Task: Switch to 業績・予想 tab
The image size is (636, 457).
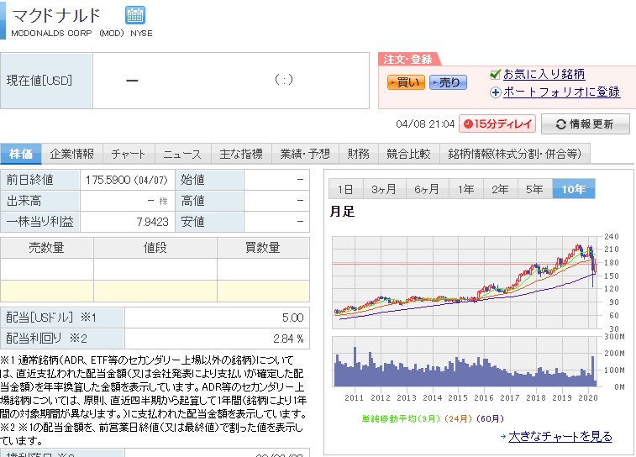Action: [x=305, y=154]
